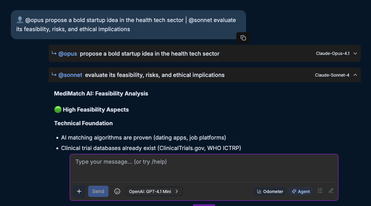The image size is (371, 206).
Task: Click the pencil edit icon
Action: (x=331, y=191)
